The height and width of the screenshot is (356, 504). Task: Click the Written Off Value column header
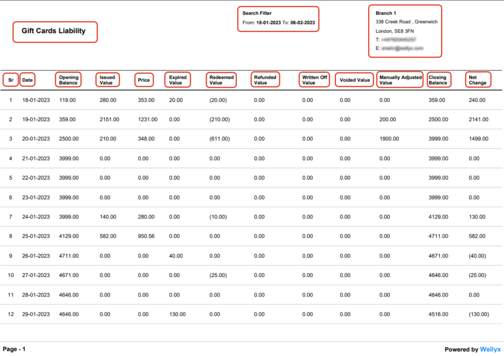(x=314, y=80)
